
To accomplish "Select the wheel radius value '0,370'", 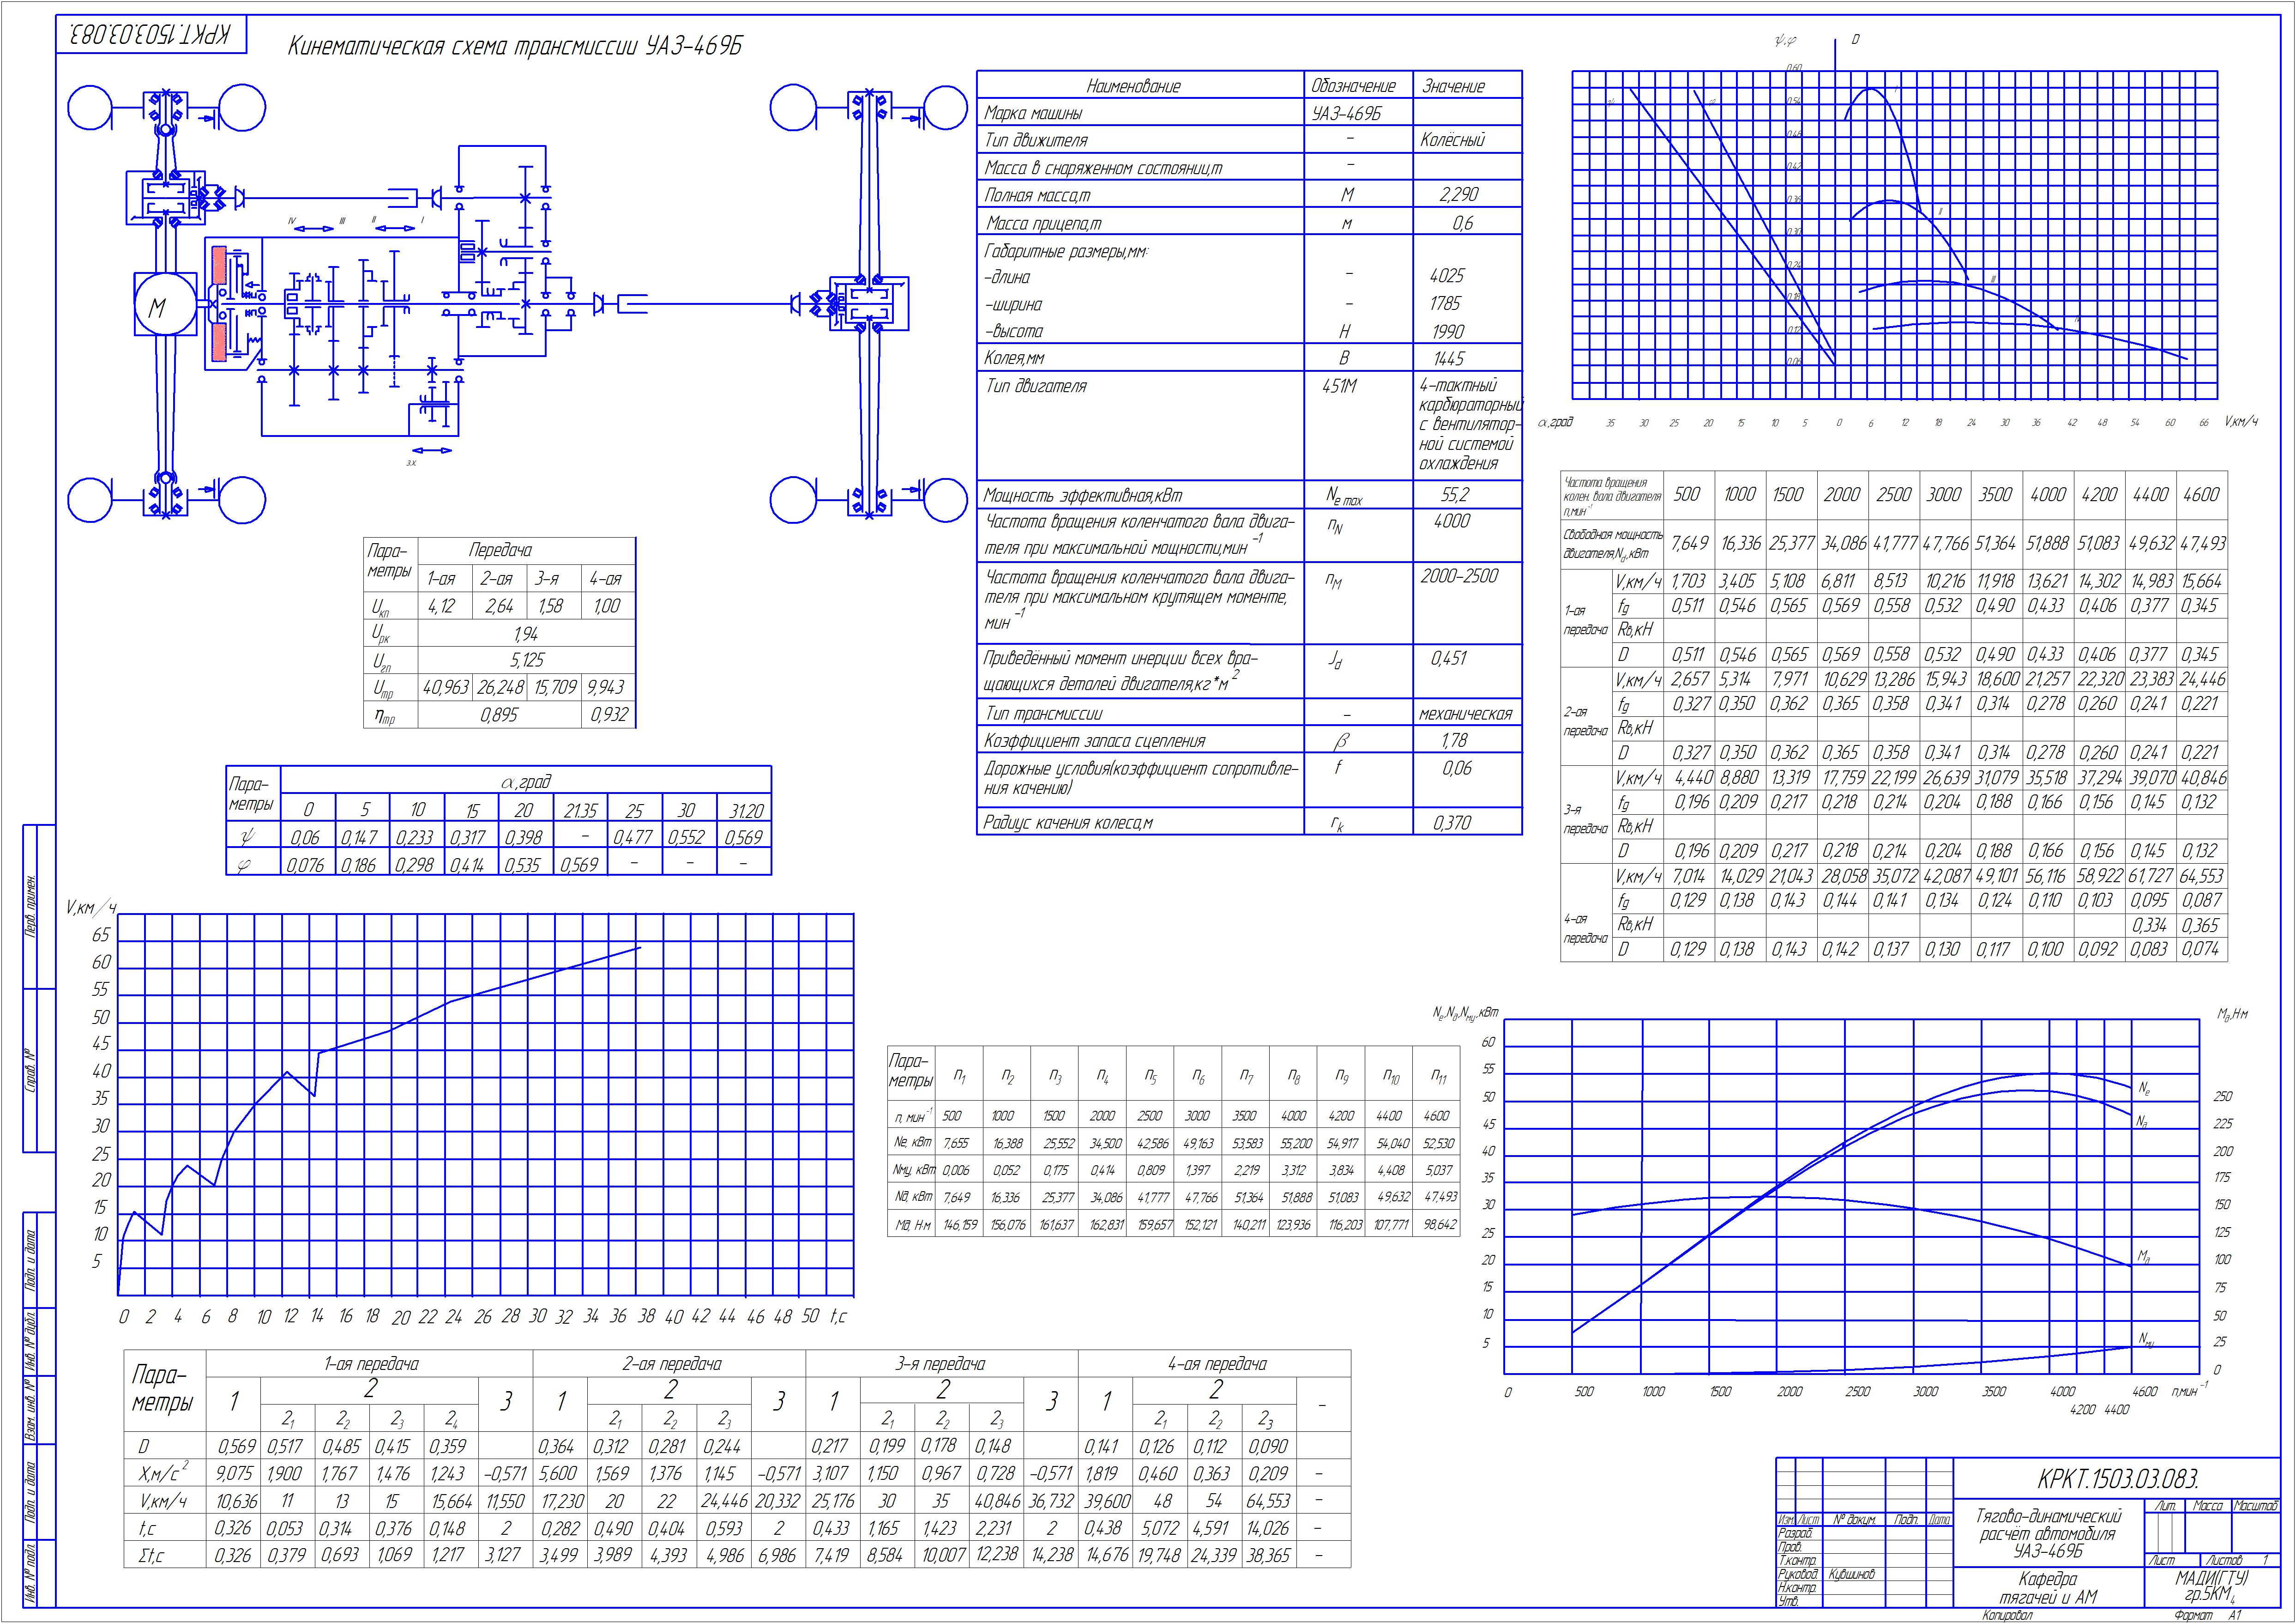I will [x=1452, y=823].
